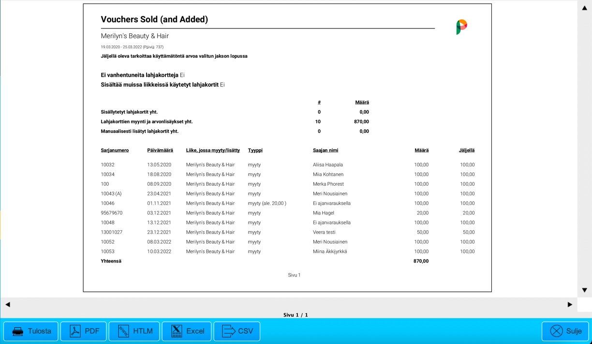
Task: Export report to Excel
Action: [x=187, y=331]
